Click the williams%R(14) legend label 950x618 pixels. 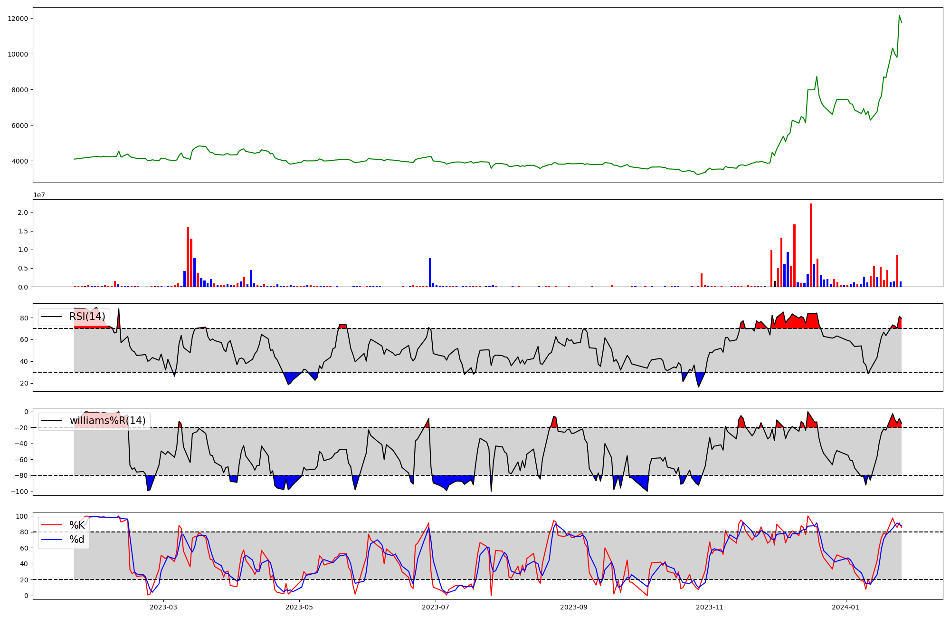107,421
